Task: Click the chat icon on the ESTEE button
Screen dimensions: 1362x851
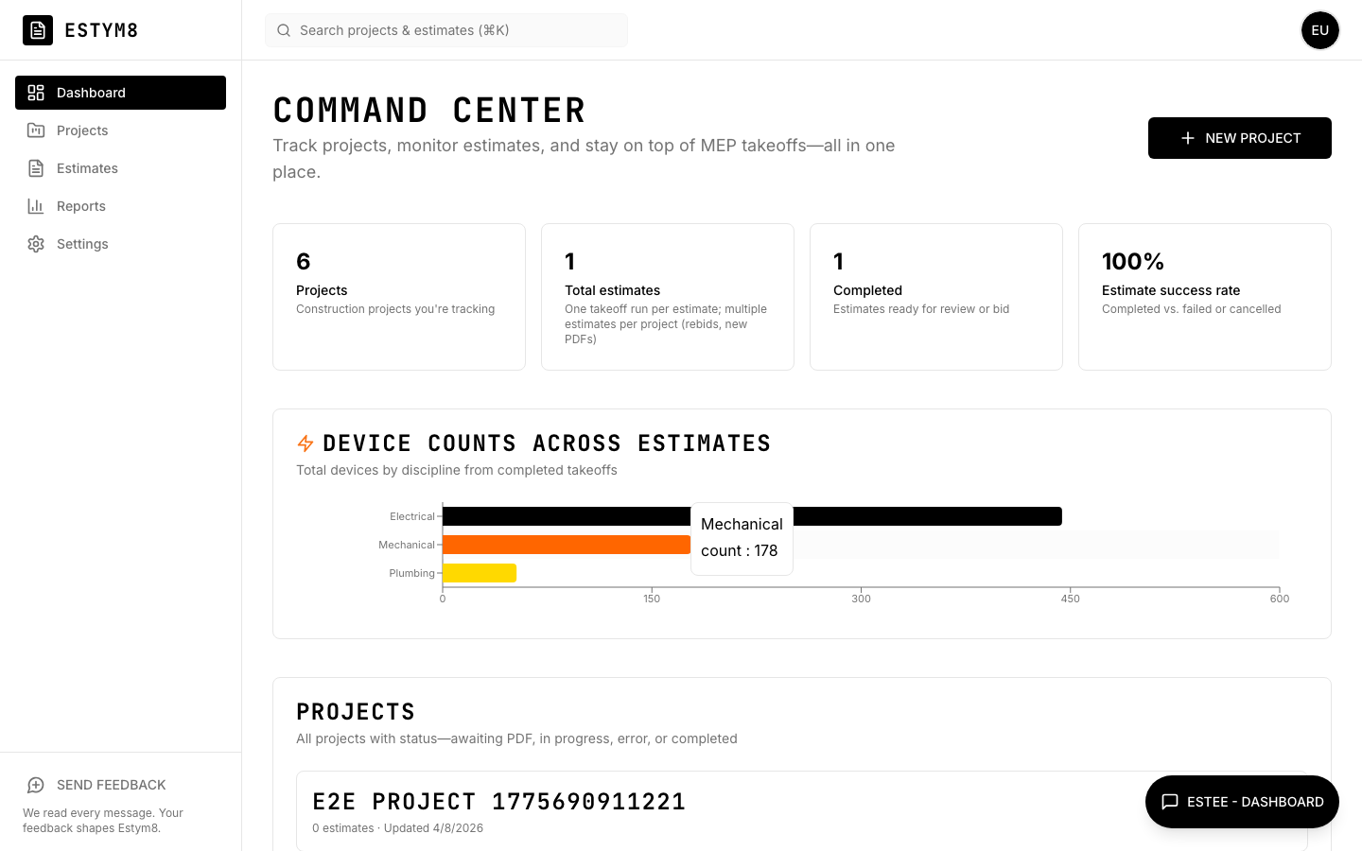Action: pos(1170,802)
